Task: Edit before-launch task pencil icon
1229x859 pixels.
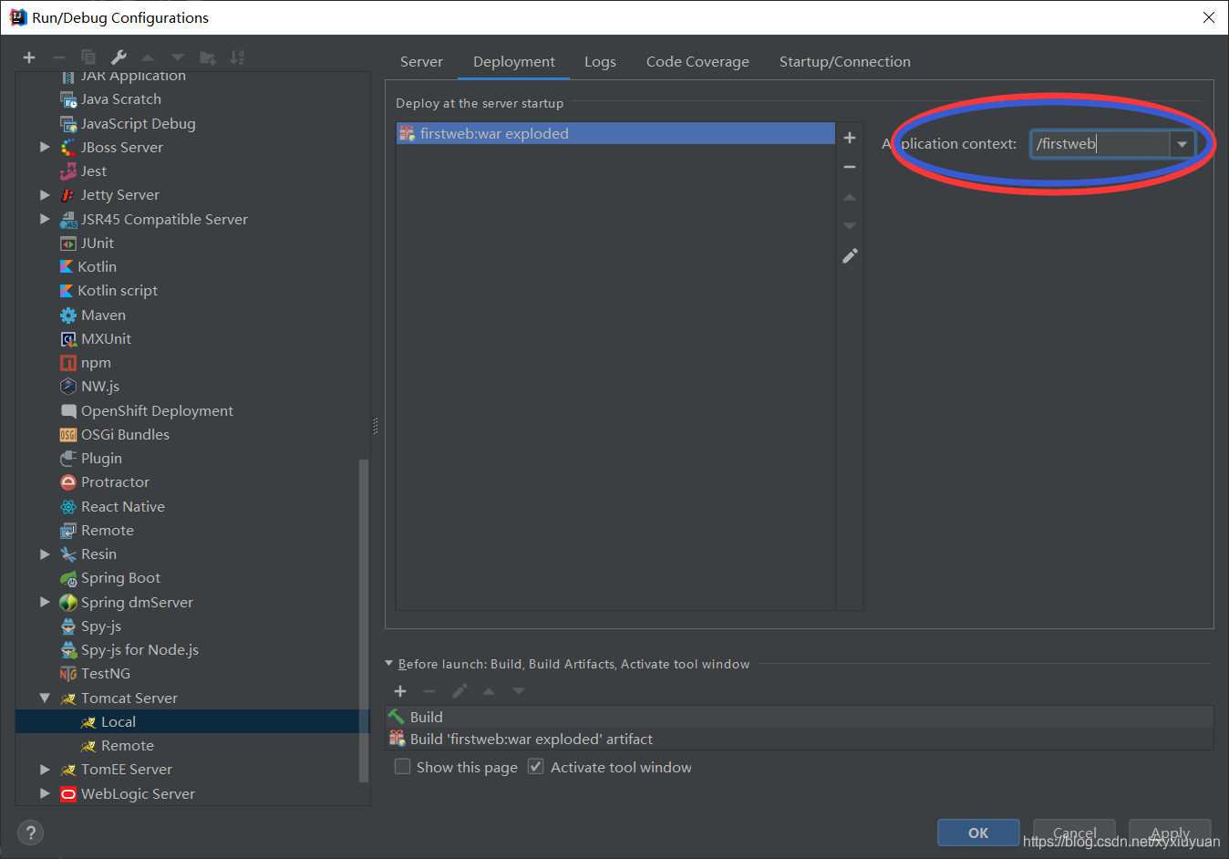Action: (460, 691)
